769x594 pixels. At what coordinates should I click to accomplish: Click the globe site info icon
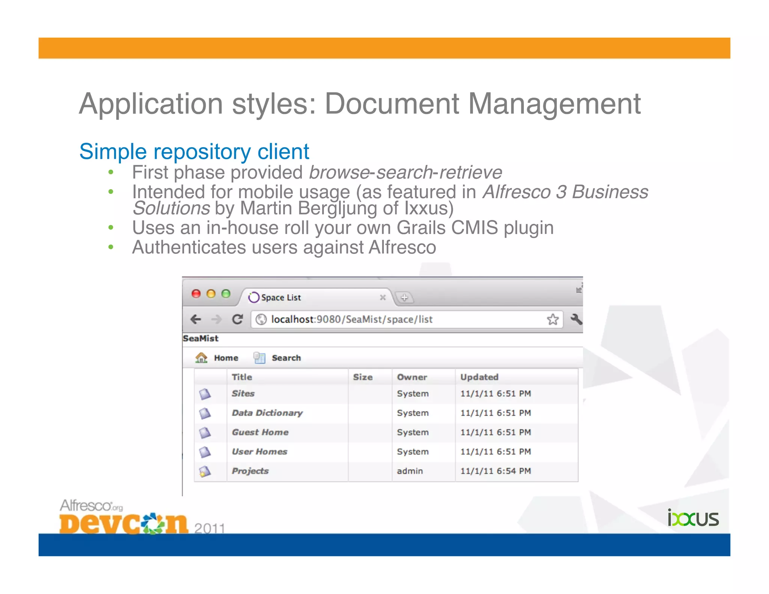[261, 320]
